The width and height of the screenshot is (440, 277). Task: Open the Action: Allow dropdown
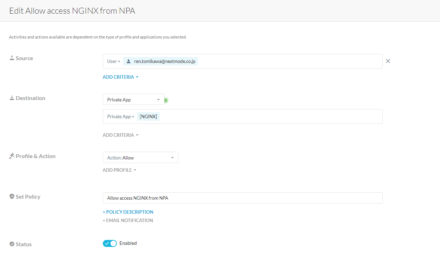click(x=140, y=158)
